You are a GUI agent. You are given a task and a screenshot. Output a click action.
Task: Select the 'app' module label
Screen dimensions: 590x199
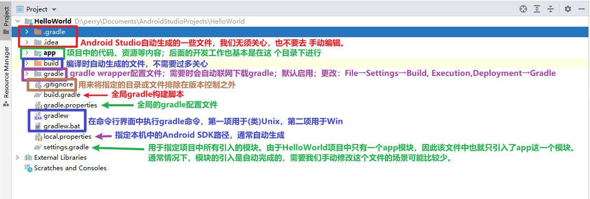pos(50,53)
